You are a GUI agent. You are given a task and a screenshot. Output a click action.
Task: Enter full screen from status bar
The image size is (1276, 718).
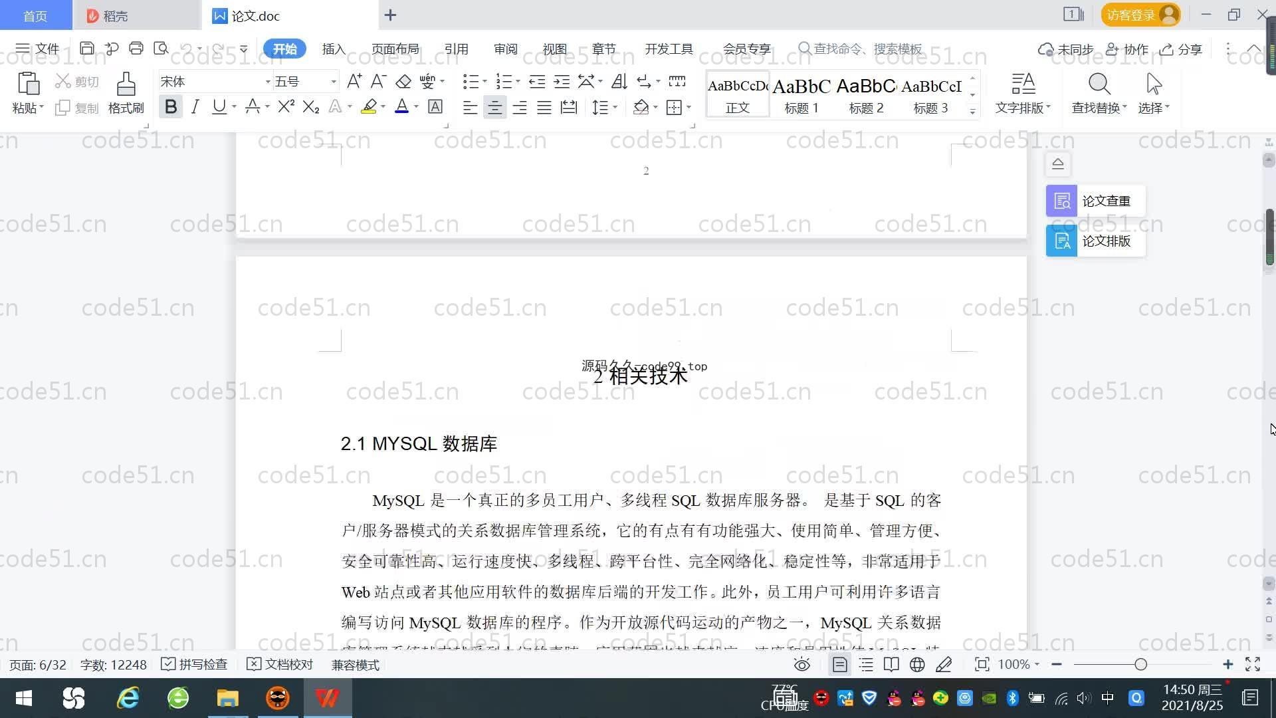(x=1253, y=664)
